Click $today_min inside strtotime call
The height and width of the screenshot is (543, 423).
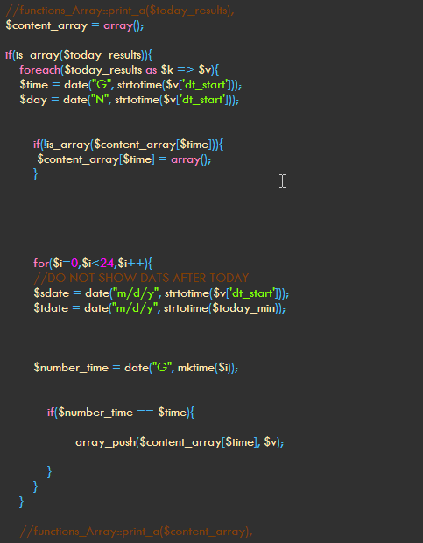243,308
